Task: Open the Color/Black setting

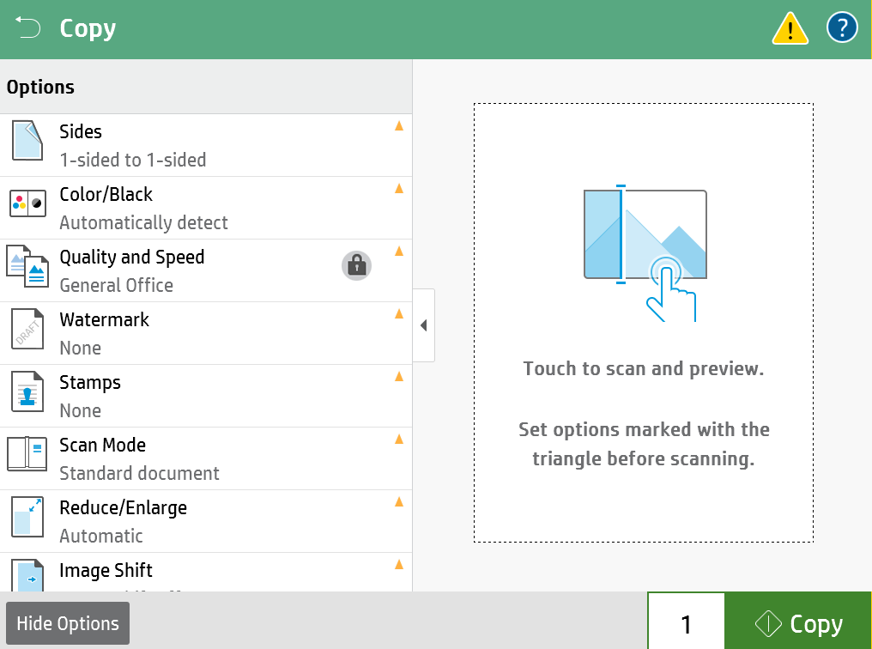Action: coord(206,208)
